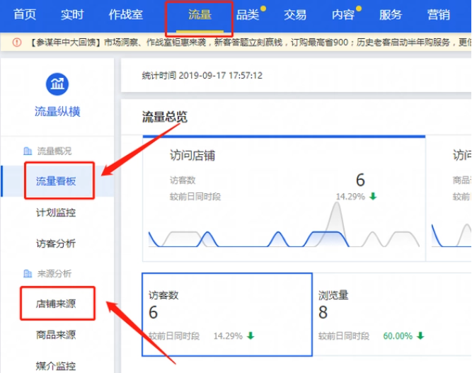The image size is (472, 373).
Task: Open the 实时 tab in top navigation
Action: tap(72, 15)
